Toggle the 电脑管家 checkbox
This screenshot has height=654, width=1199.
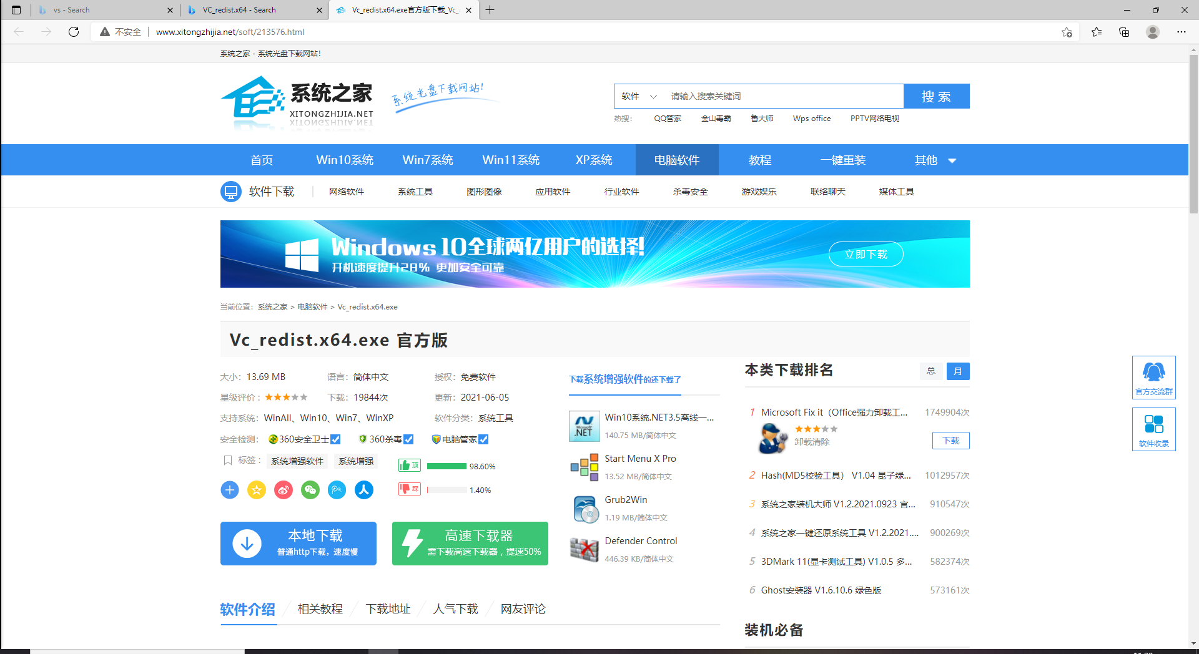tap(483, 439)
